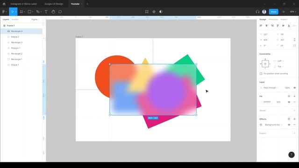
Task: Select the Youtube file tab
Action: 75,4
